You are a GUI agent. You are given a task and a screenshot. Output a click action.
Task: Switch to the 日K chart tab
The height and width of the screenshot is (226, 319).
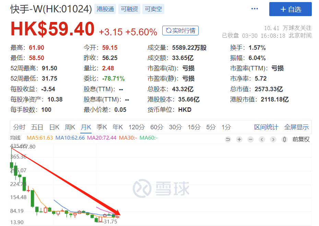pos(54,127)
